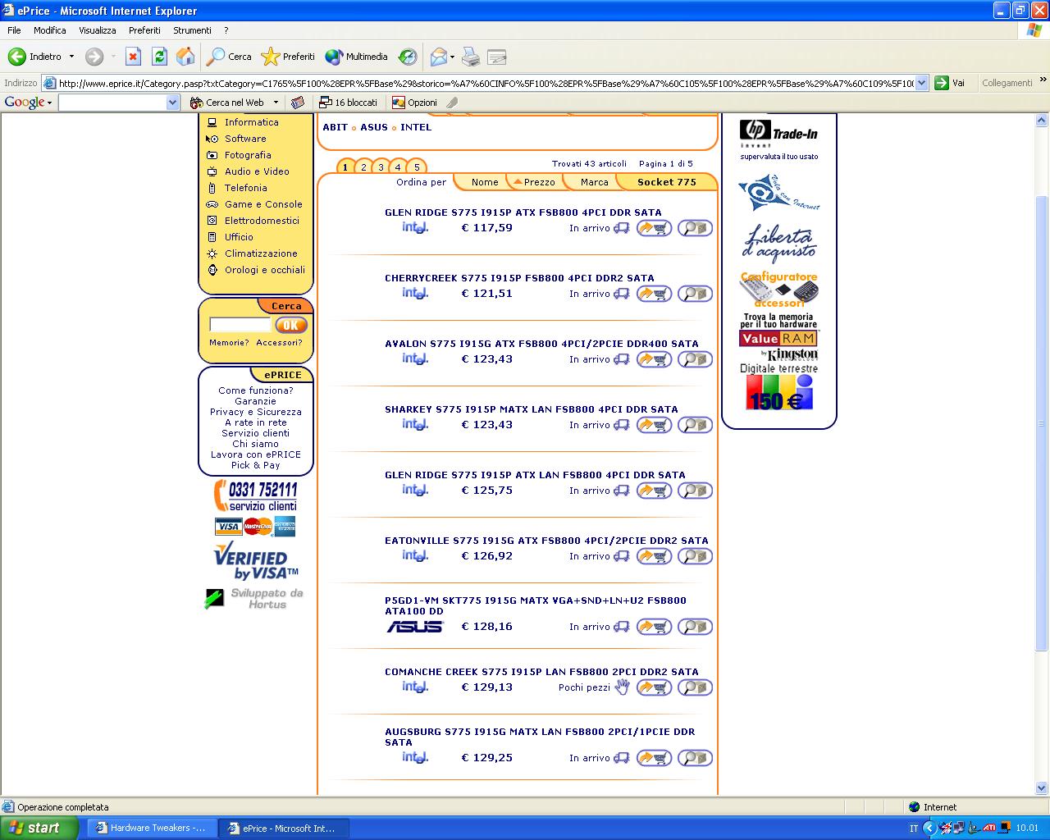
Task: Add AVALON € 123,43 to cart
Action: click(654, 359)
